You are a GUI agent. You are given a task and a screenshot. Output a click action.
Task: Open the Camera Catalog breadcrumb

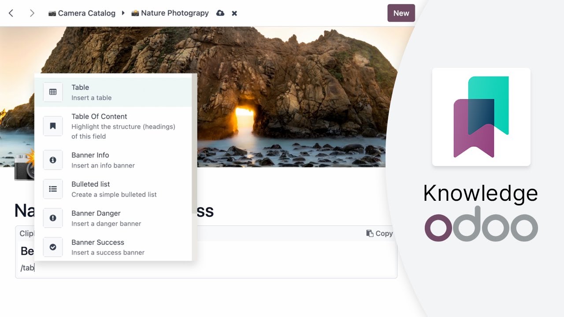point(82,13)
